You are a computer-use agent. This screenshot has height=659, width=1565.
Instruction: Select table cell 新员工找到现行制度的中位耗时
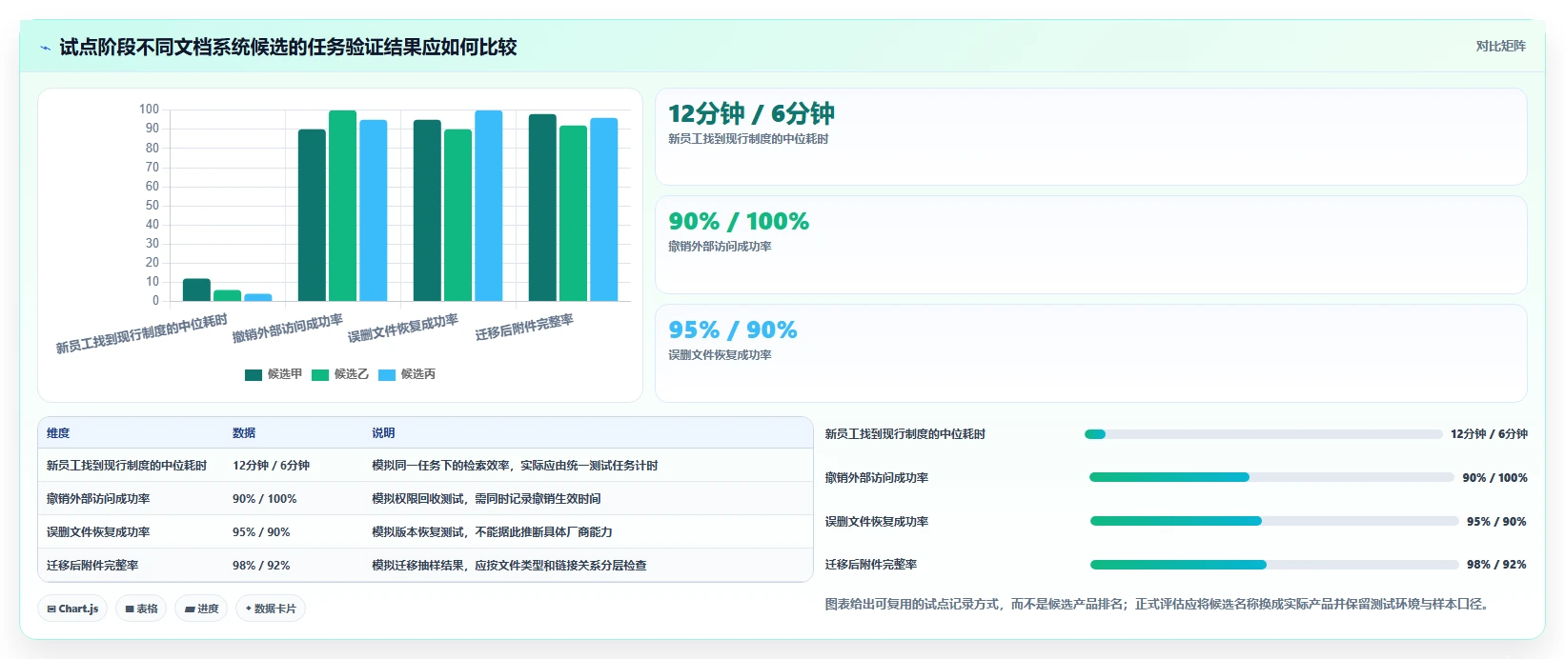(x=127, y=466)
